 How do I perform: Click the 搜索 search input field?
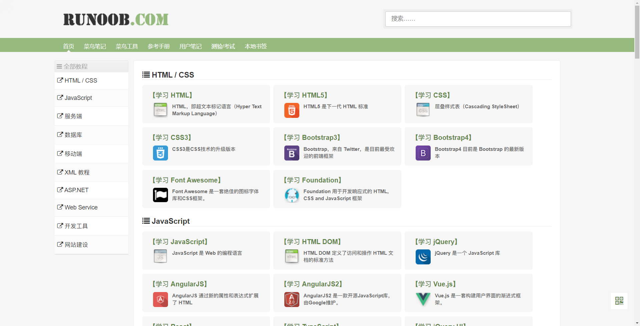point(478,19)
